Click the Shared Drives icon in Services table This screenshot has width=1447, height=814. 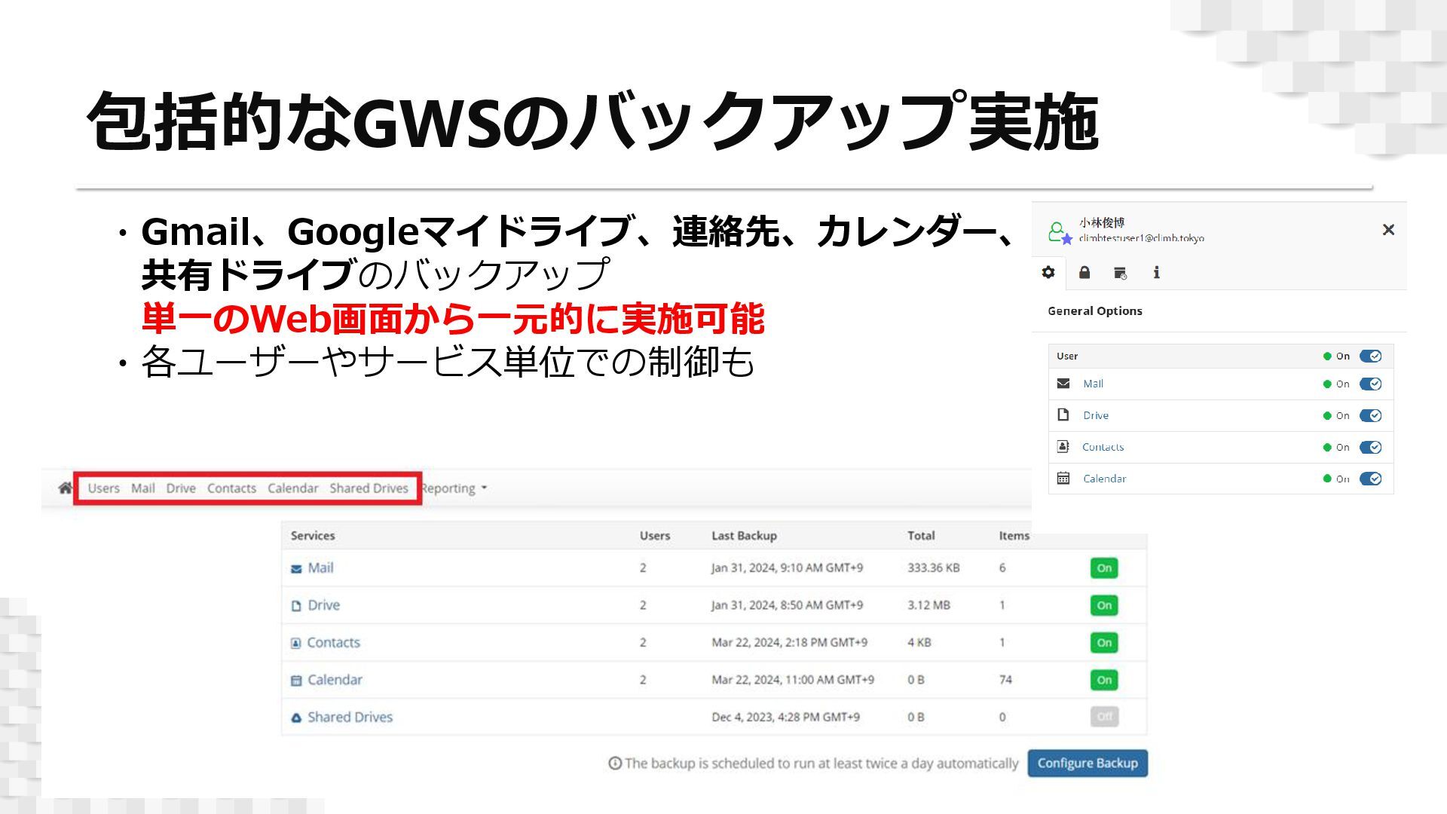(x=296, y=718)
